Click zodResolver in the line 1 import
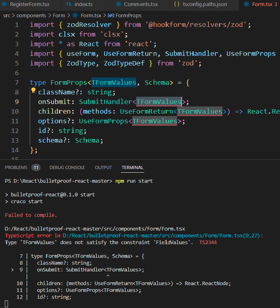This screenshot has height=308, width=280. click(89, 25)
